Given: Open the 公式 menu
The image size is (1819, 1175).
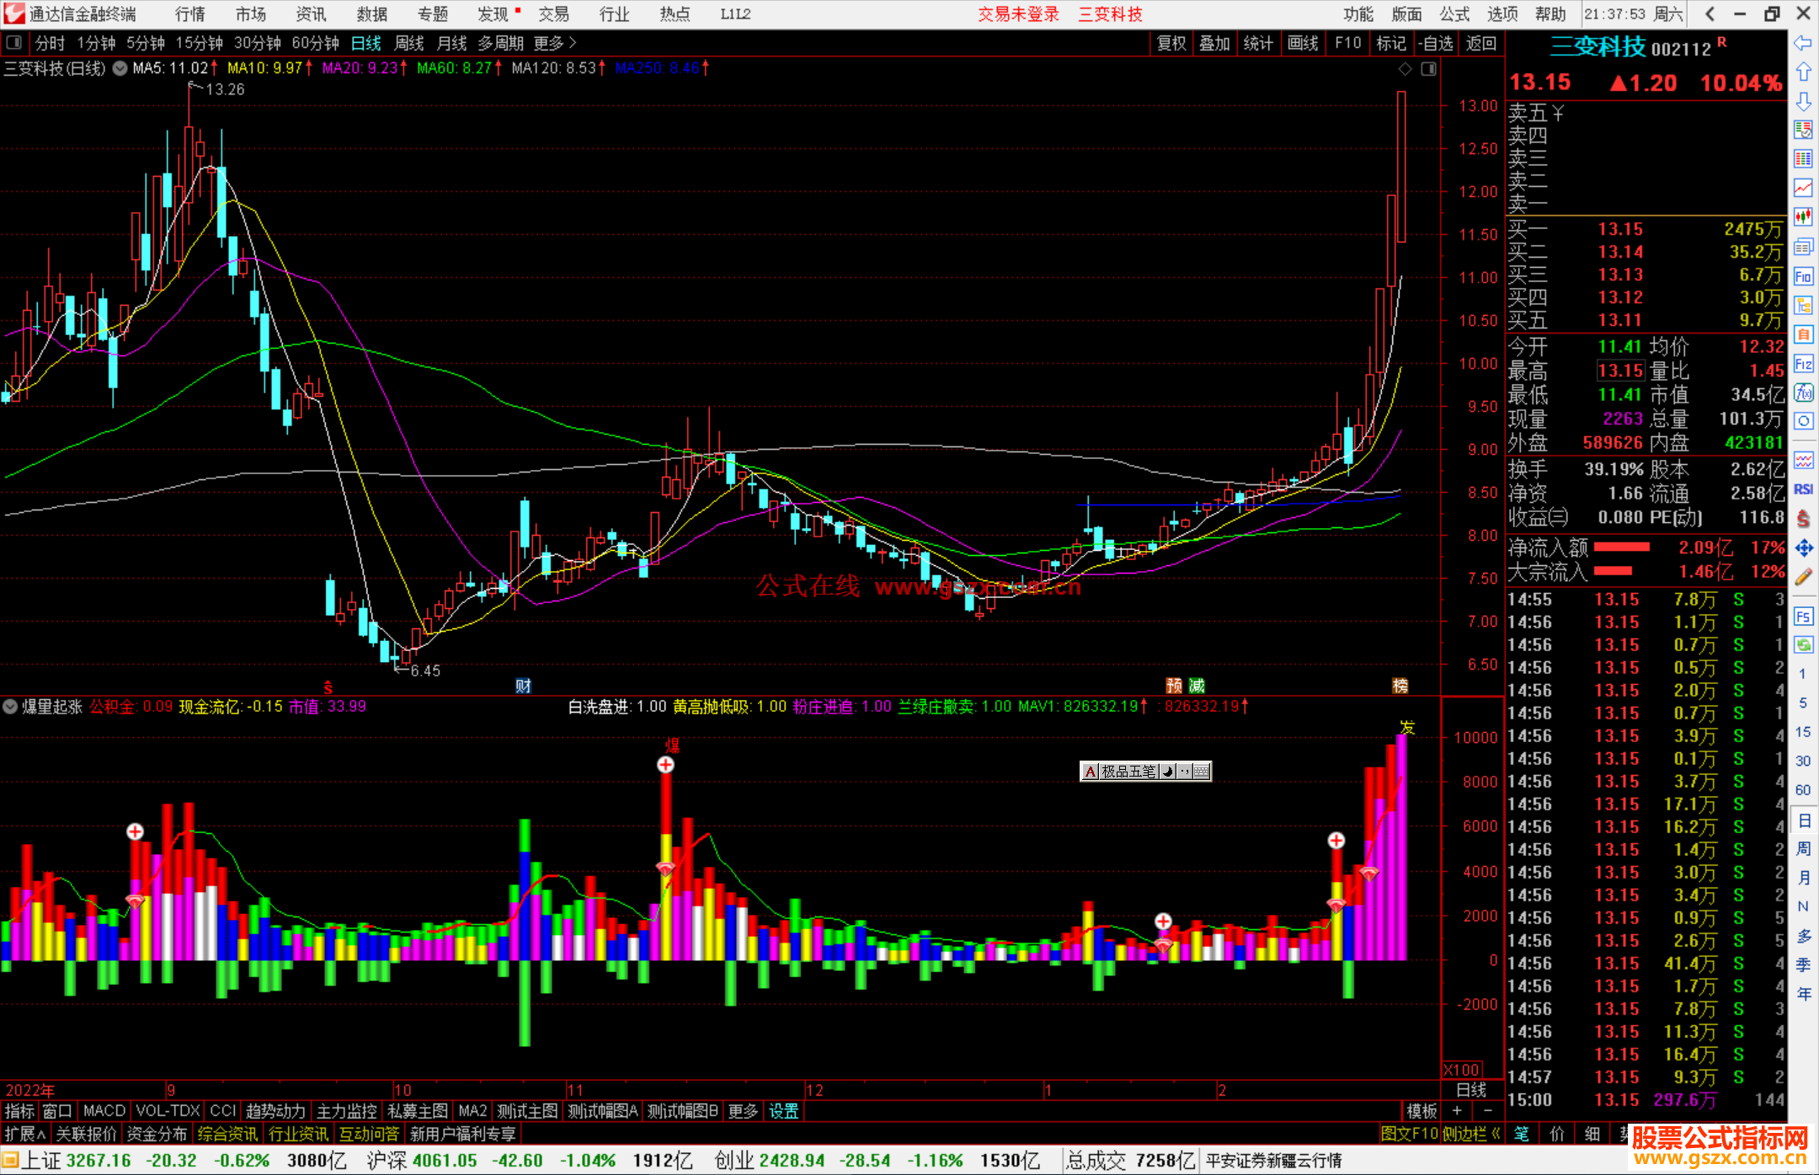Looking at the screenshot, I should (x=1454, y=13).
